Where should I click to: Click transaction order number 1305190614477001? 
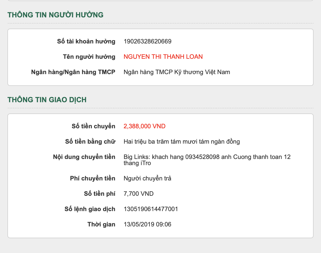click(x=151, y=209)
